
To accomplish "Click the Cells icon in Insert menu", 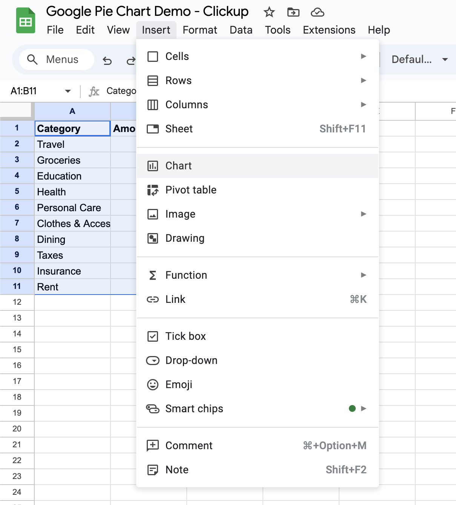I will (x=153, y=57).
